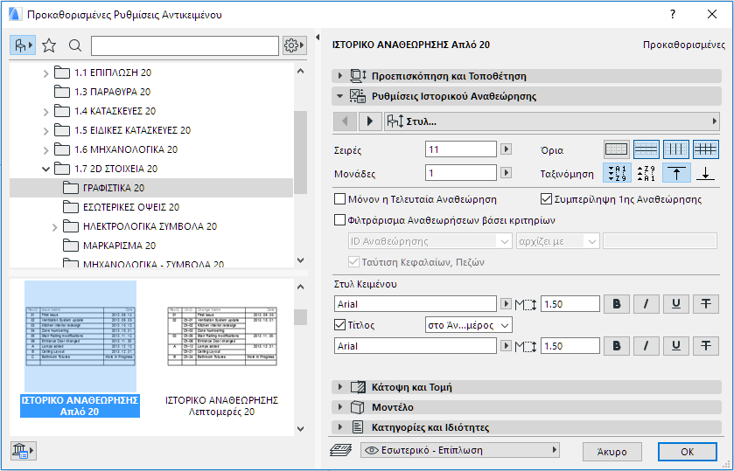The height and width of the screenshot is (471, 734).
Task: Open the folder view options icon
Action: coord(23,45)
